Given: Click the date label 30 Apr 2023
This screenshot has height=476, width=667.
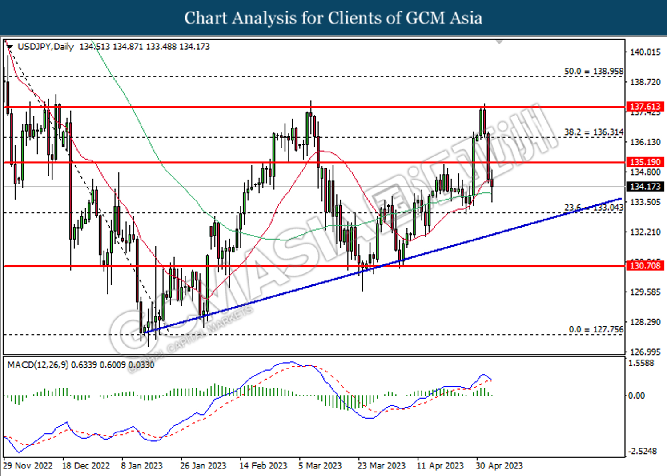Looking at the screenshot, I should click(499, 466).
